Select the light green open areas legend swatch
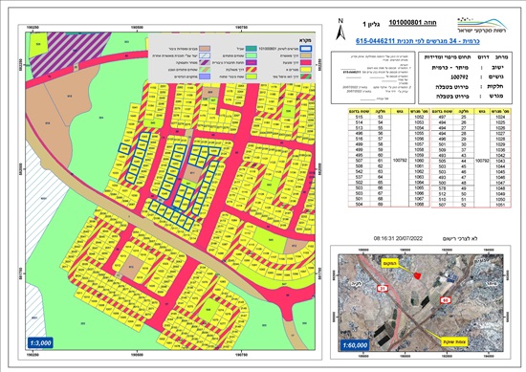 click(x=252, y=55)
